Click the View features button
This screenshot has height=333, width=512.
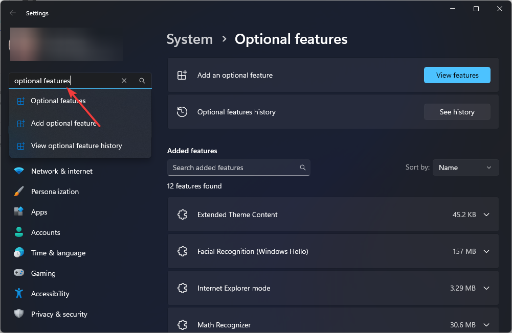(457, 75)
